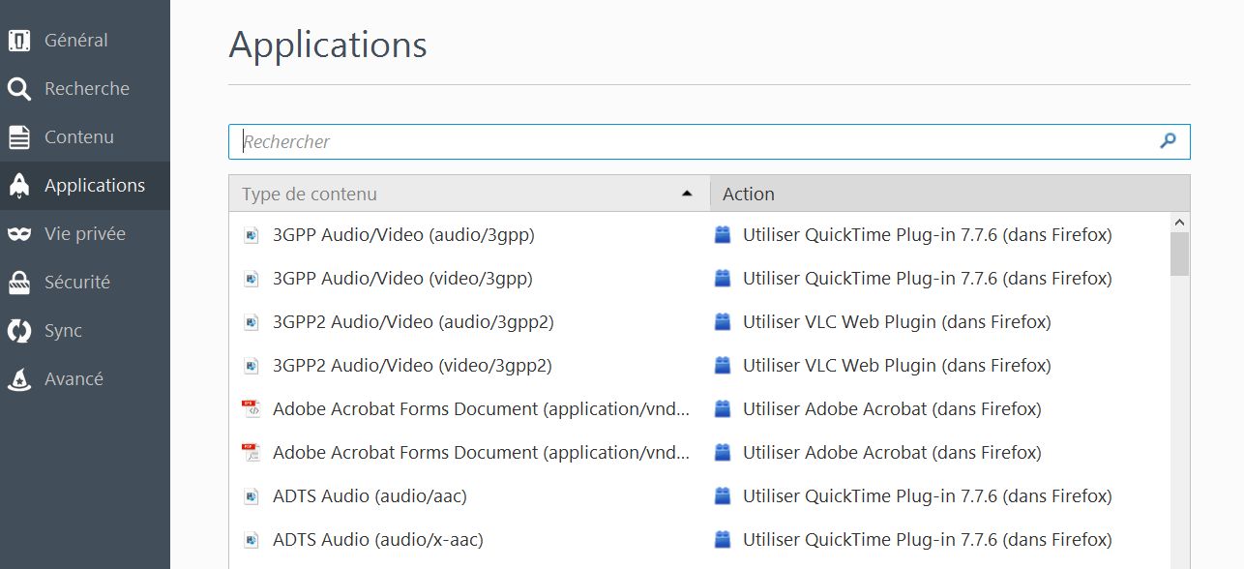The image size is (1244, 569).
Task: Click the Adobe Acrobat (dans Firefox) plugin icon, first row
Action: coord(722,409)
